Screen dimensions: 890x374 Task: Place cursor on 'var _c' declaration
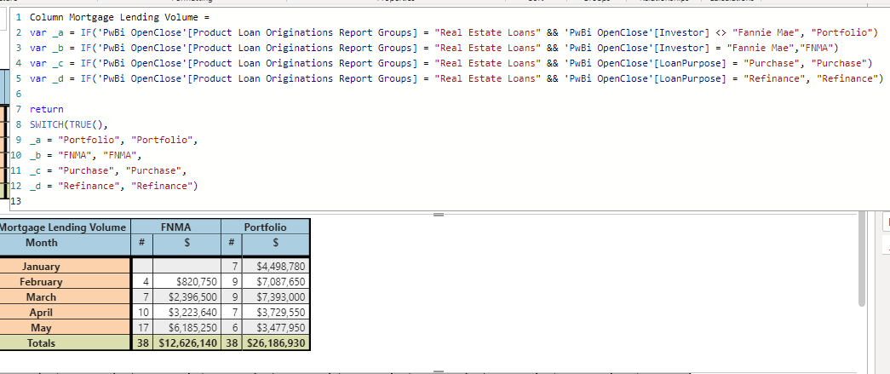click(47, 64)
